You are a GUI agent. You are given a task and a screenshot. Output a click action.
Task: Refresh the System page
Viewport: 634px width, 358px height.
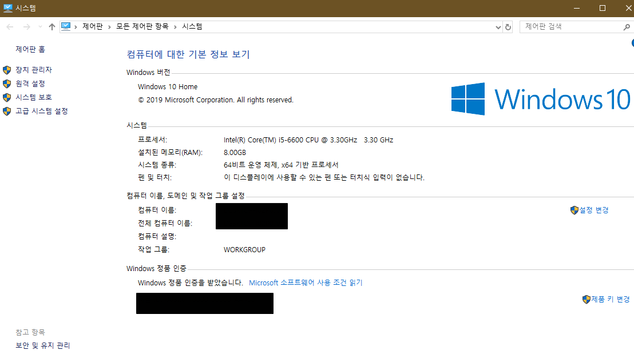click(508, 27)
